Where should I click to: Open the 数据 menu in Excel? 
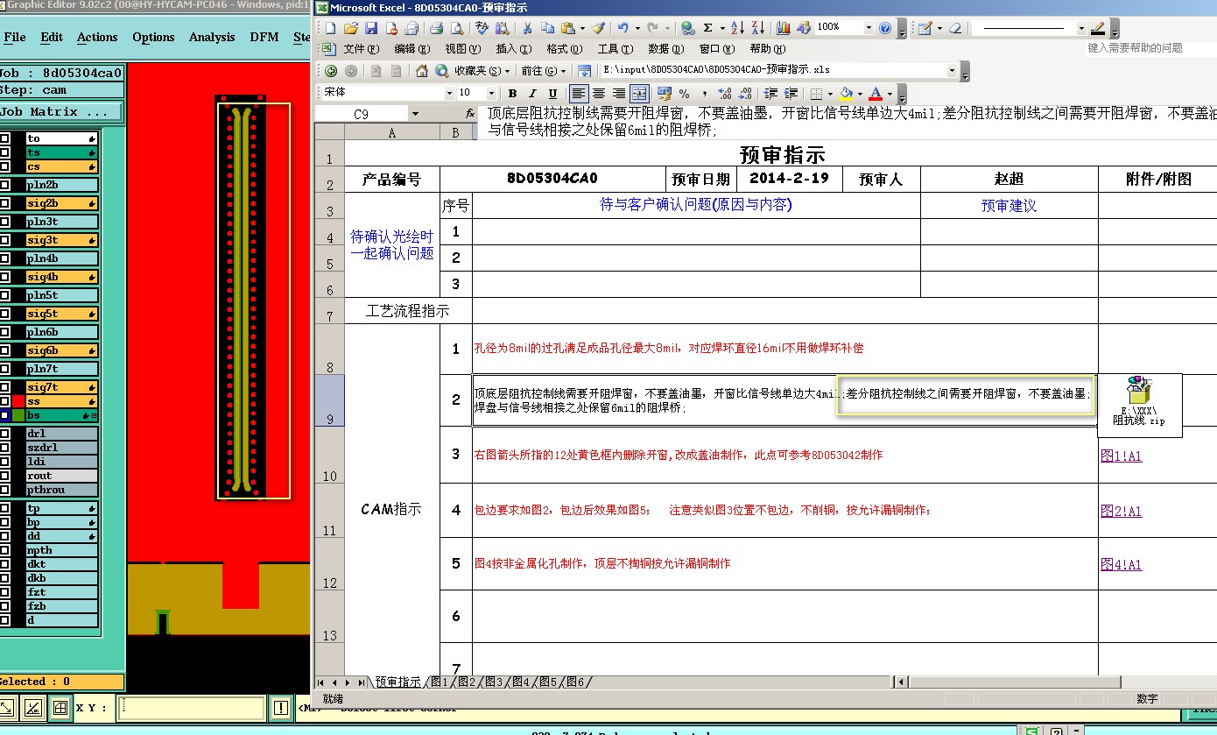665,49
